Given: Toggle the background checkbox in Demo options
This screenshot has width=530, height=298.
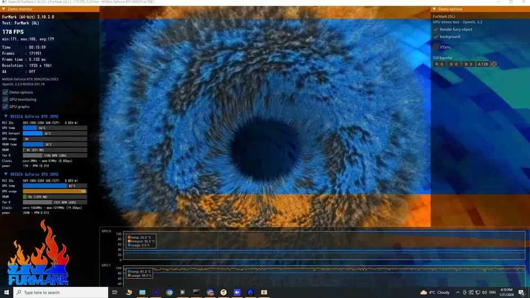Looking at the screenshot, I should pyautogui.click(x=436, y=37).
